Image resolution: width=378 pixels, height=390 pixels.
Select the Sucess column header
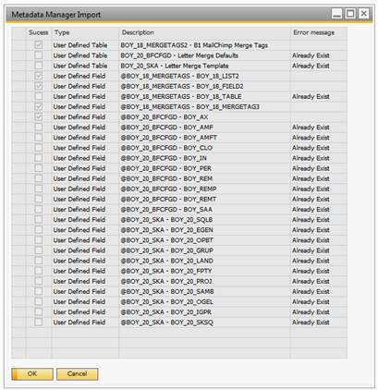(x=39, y=32)
